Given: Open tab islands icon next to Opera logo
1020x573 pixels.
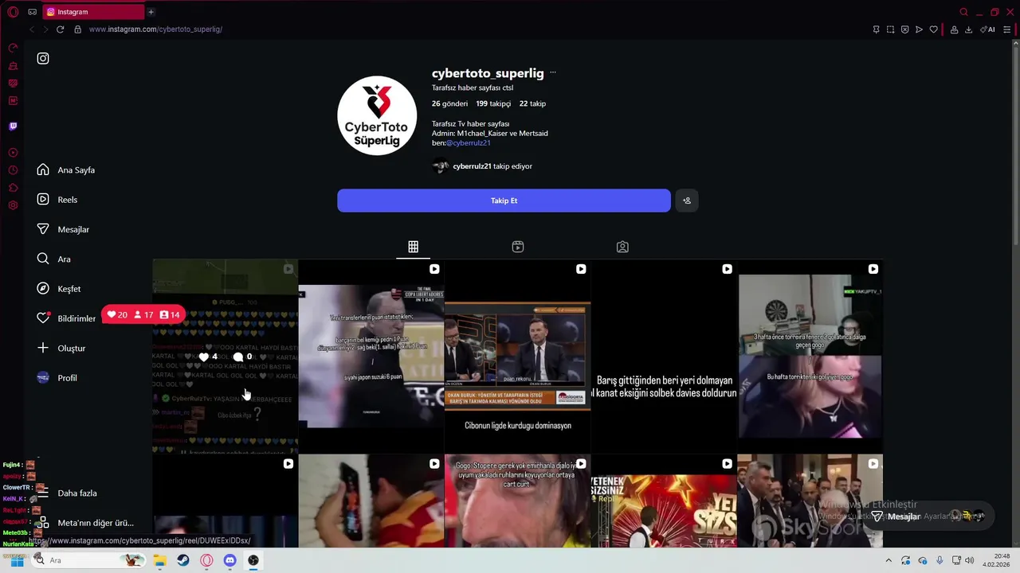Looking at the screenshot, I should click(x=32, y=12).
